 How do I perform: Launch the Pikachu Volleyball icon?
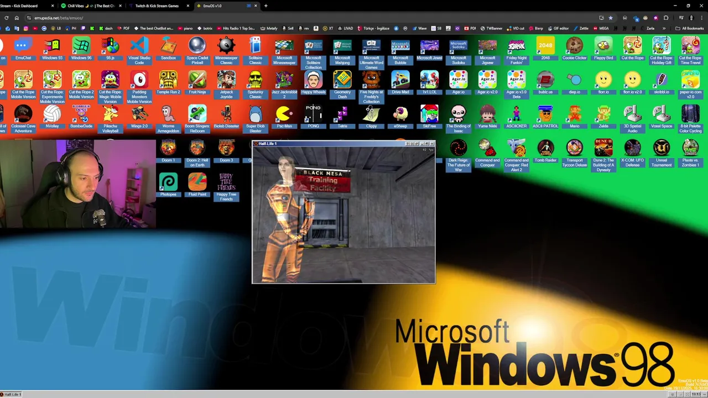[x=110, y=119]
